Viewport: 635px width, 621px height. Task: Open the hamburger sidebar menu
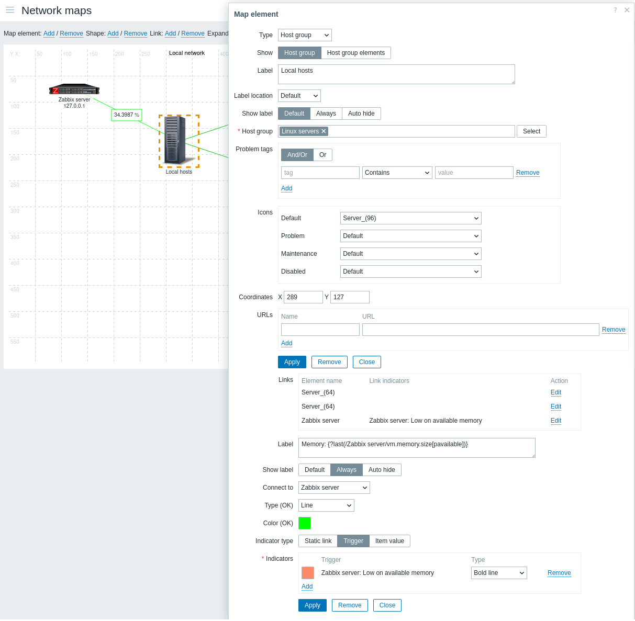[10, 10]
